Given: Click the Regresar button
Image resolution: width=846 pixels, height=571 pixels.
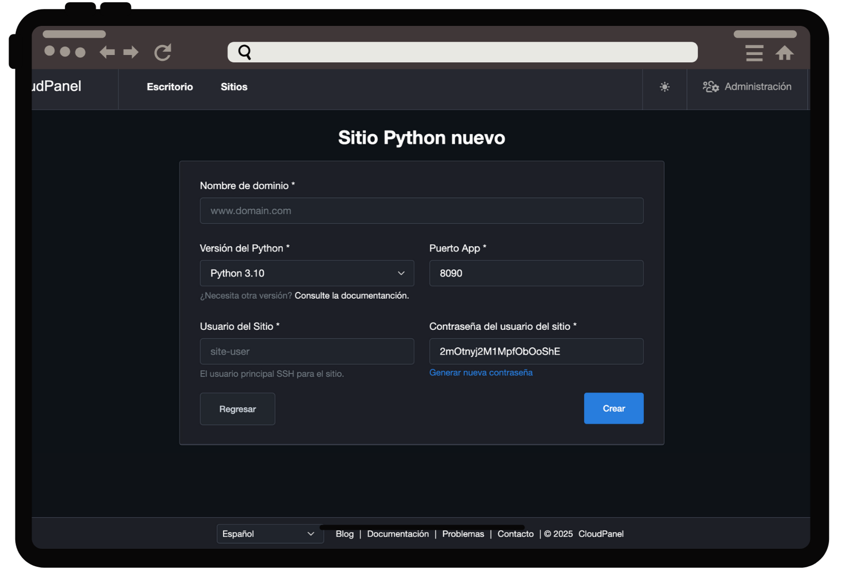Looking at the screenshot, I should click(x=237, y=409).
